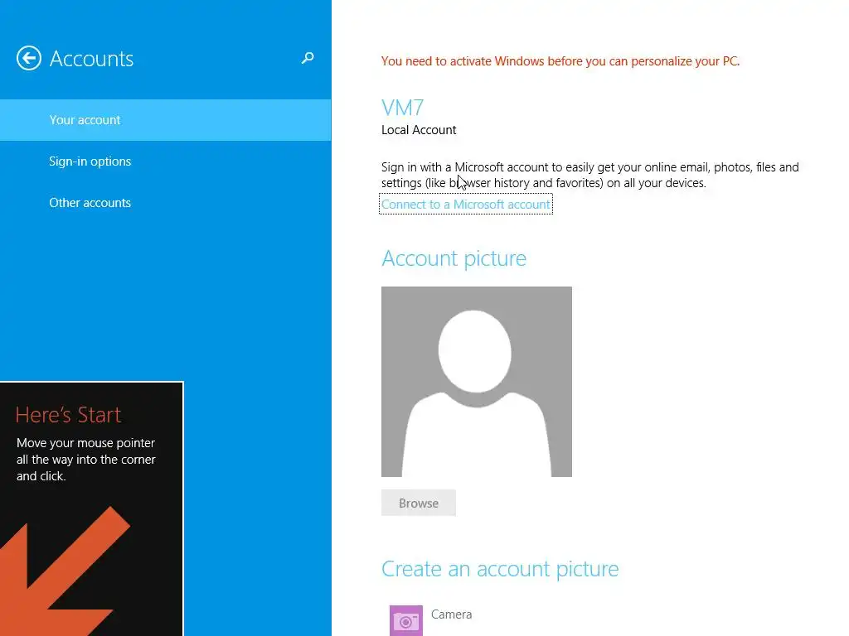The width and height of the screenshot is (849, 636).
Task: Open the search magnifier icon
Action: coord(308,58)
